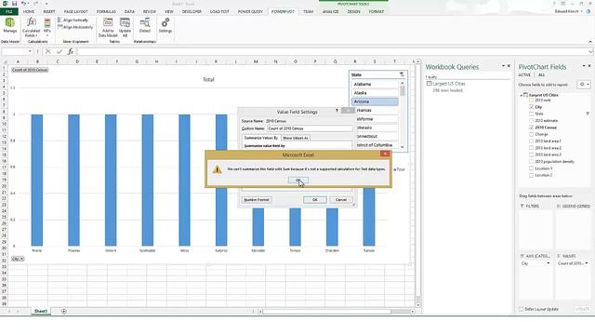Toggle the 2013 rank field checkbox
The image size is (595, 335).
[531, 100]
